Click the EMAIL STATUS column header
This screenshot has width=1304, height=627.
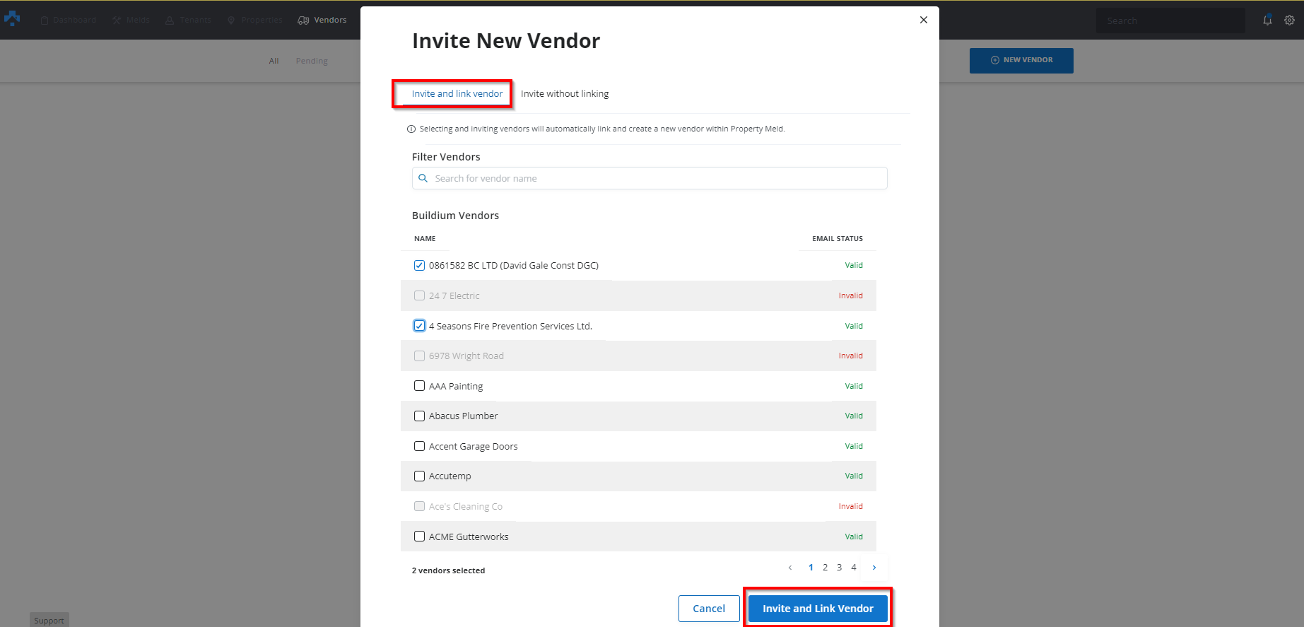click(838, 239)
